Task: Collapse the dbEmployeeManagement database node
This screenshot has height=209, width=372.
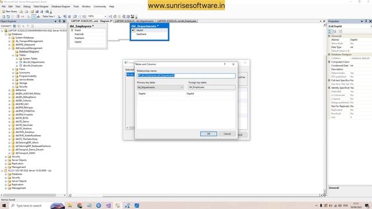Action: [x=9, y=48]
